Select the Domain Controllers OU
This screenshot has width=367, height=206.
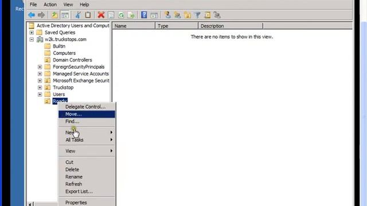(x=72, y=60)
